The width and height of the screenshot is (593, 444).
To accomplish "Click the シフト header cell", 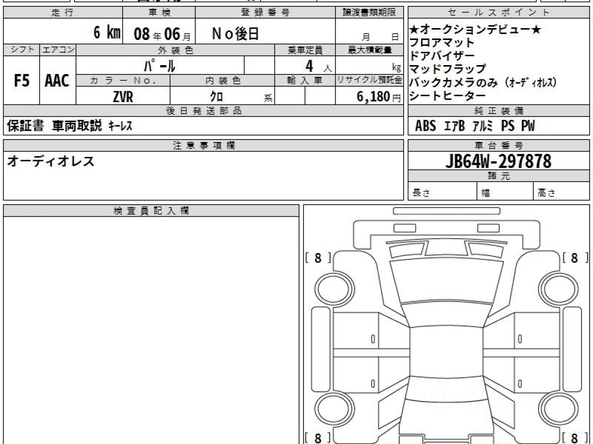I will coord(21,50).
